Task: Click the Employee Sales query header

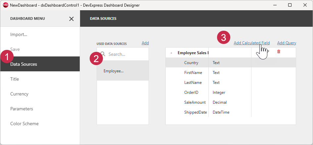Action: (x=193, y=53)
